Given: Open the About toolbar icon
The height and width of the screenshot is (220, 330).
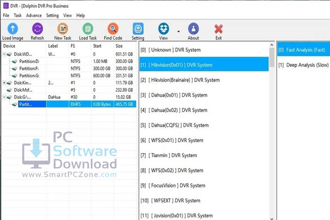Looking at the screenshot, I should pyautogui.click(x=193, y=29).
